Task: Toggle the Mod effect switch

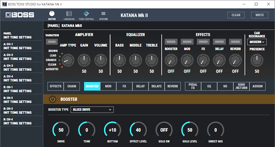Action: (x=187, y=41)
